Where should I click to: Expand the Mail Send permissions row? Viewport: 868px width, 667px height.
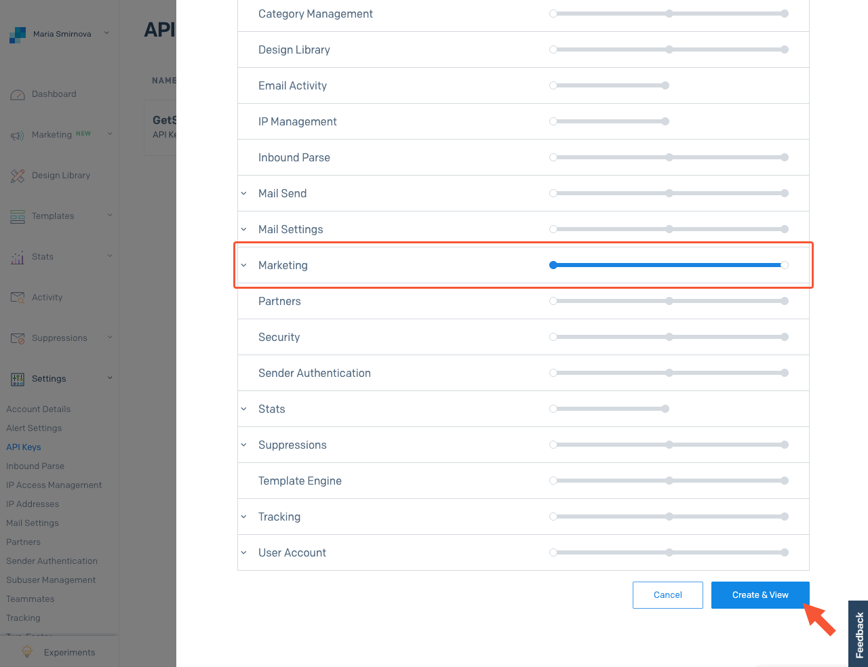pos(244,194)
